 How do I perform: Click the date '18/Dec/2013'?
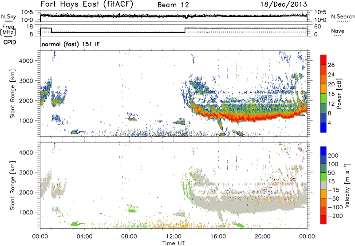pyautogui.click(x=284, y=4)
